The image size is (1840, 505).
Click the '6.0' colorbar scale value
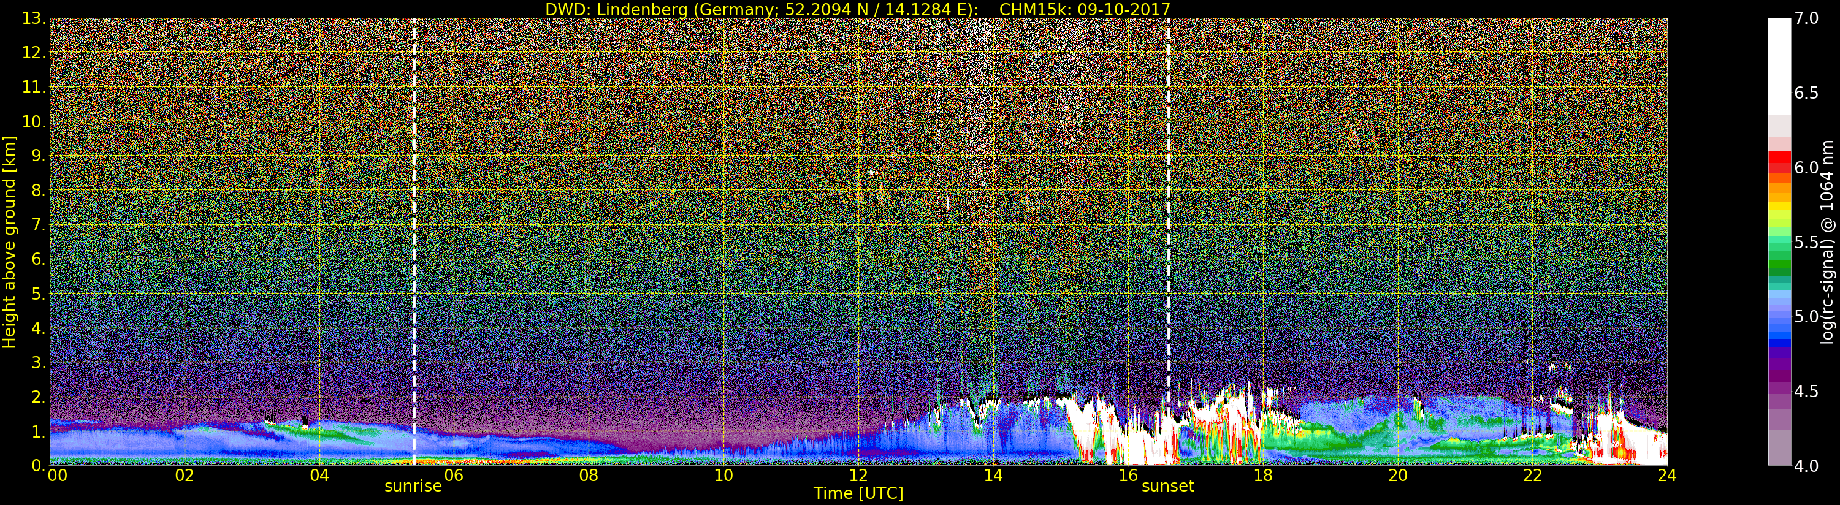click(x=1806, y=167)
